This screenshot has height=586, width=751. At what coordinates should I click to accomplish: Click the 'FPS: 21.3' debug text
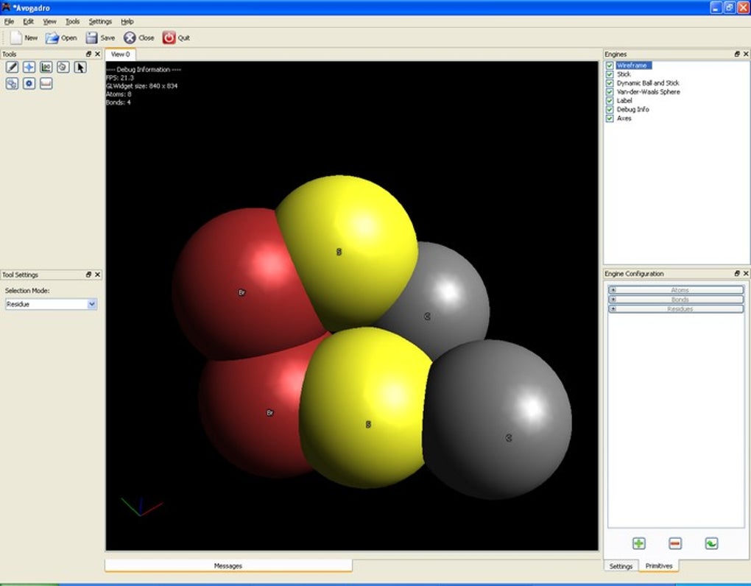tap(120, 77)
